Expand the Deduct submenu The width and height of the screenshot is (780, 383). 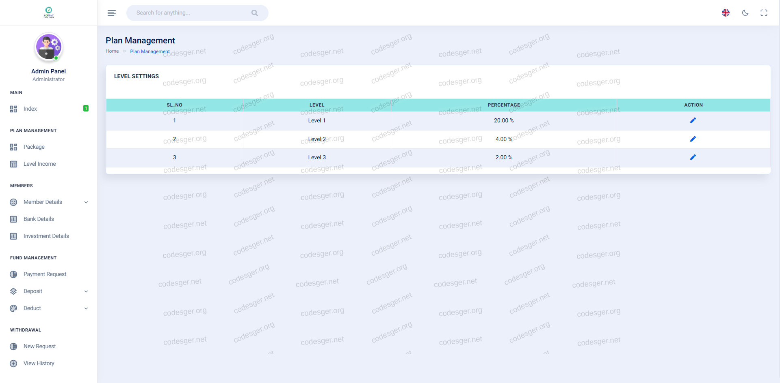(x=86, y=308)
